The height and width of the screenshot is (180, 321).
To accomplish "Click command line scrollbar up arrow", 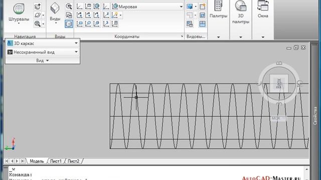I will (306, 169).
